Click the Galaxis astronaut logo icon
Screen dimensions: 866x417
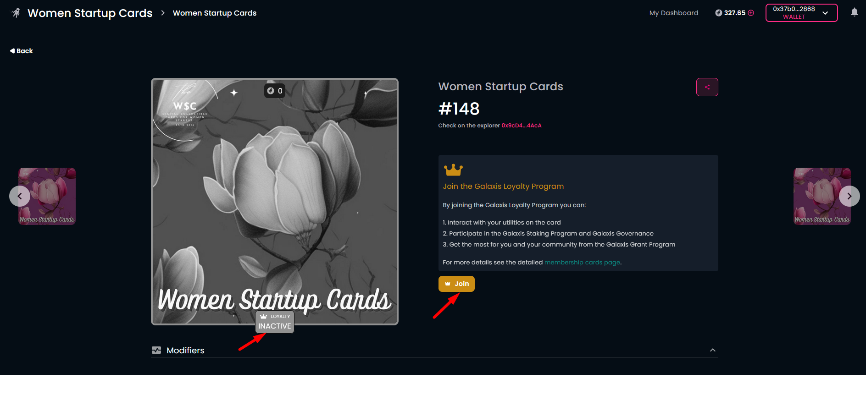coord(16,13)
